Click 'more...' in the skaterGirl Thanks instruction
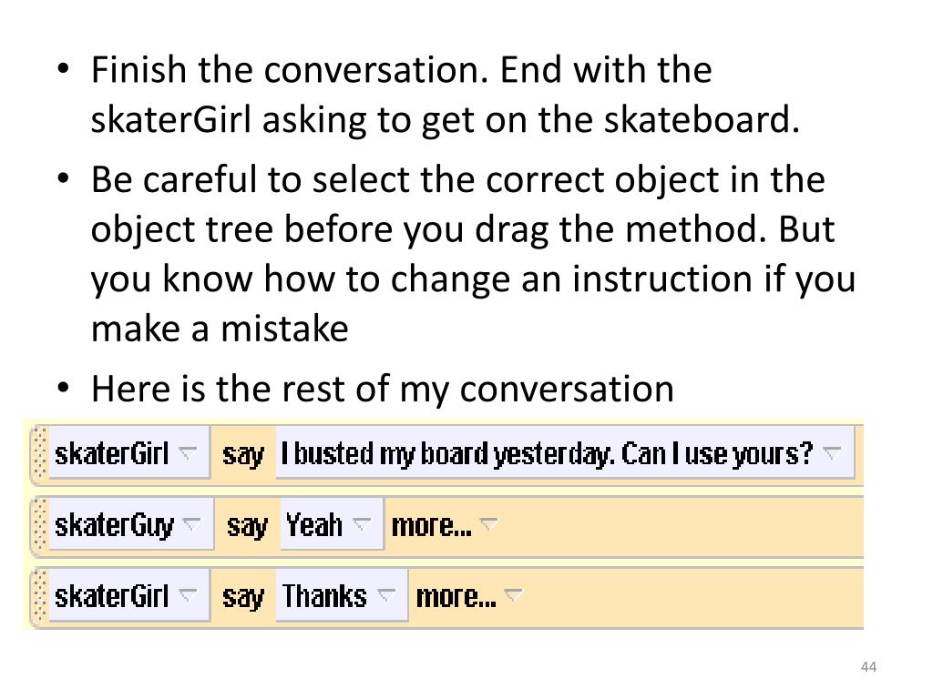The width and height of the screenshot is (933, 699). pos(456,597)
